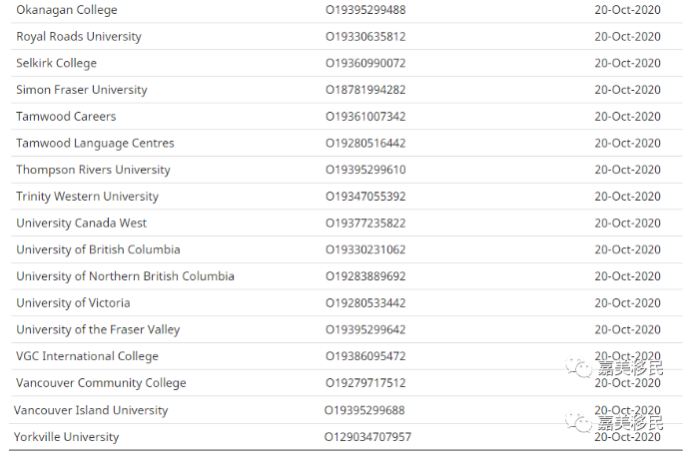Click the Selkirk College row name
Screen dimensions: 690x458
(56, 63)
